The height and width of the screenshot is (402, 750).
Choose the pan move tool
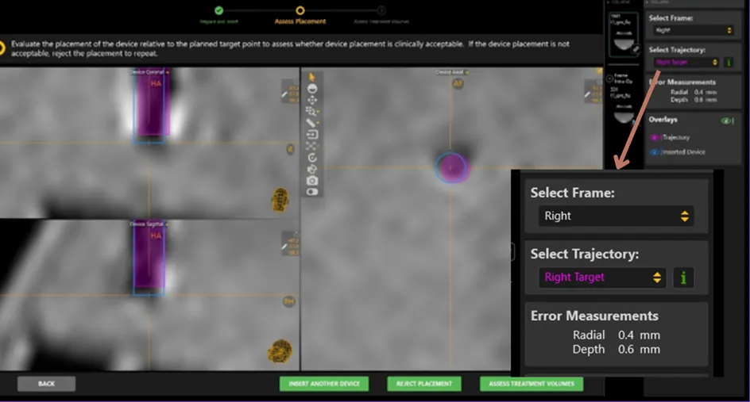coord(312,101)
